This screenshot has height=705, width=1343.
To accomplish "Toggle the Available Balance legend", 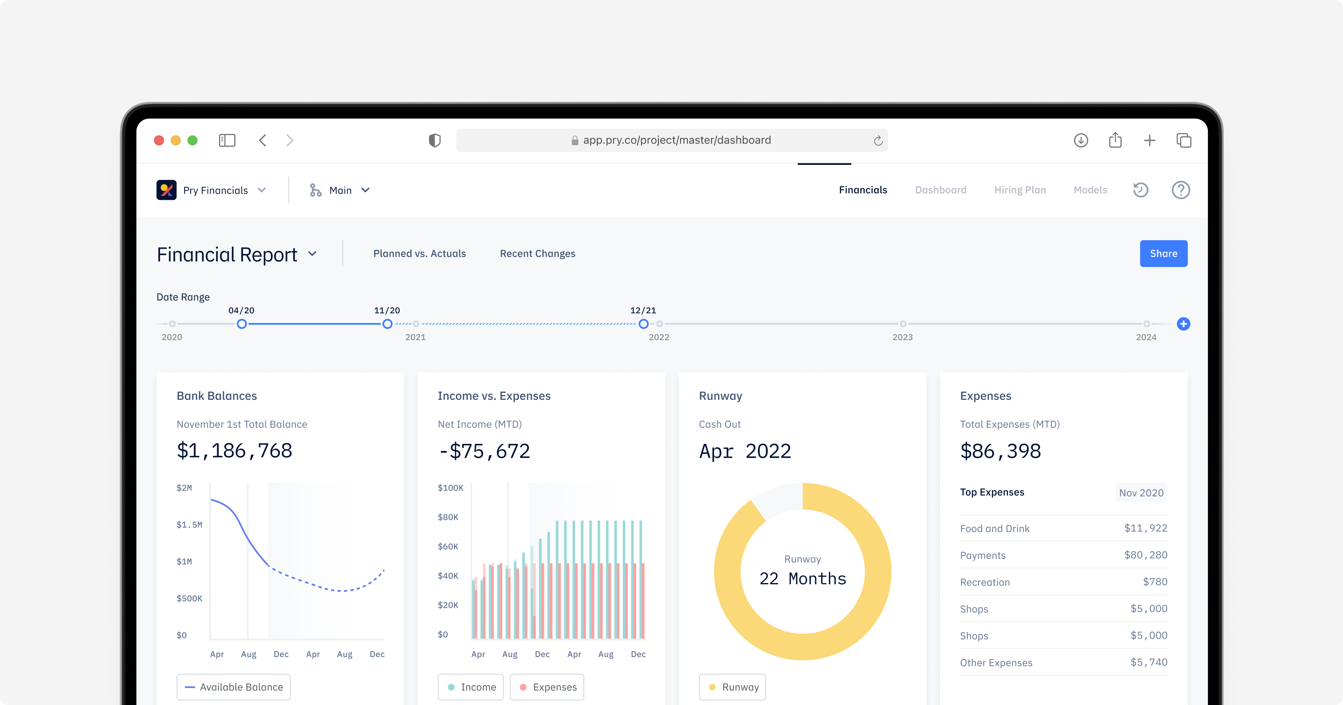I will (234, 687).
